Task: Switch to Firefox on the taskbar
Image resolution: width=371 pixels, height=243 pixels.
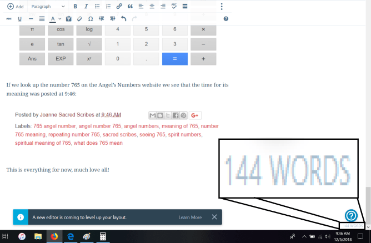Action: pyautogui.click(x=54, y=236)
